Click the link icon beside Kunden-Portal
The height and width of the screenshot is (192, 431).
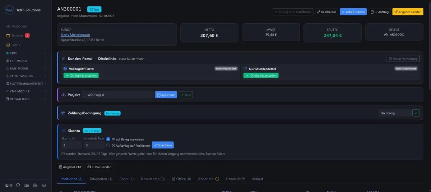[64, 59]
